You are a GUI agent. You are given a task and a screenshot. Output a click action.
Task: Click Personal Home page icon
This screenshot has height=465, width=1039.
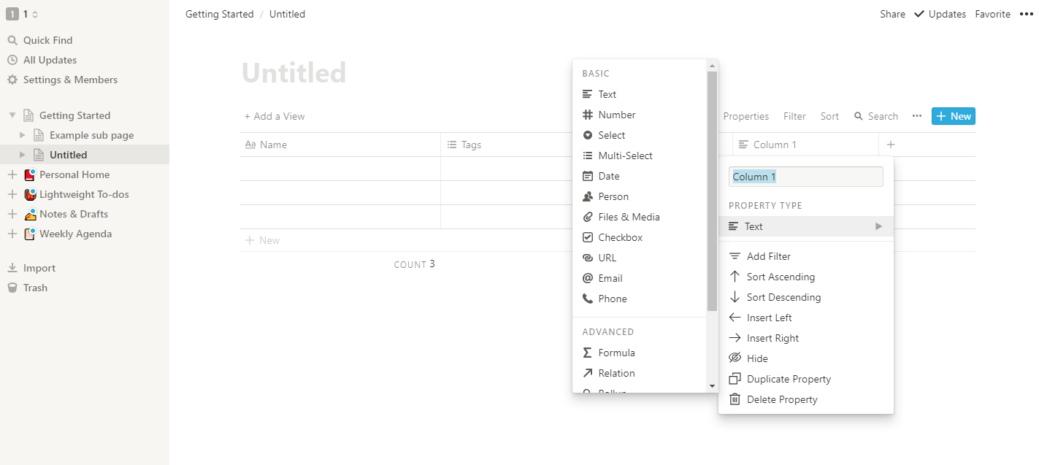(x=30, y=174)
